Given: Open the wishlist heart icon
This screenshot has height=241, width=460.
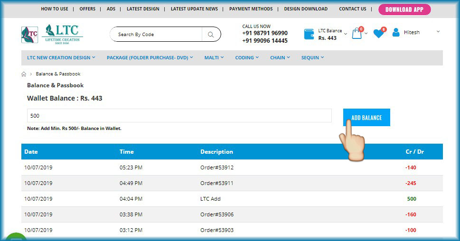Looking at the screenshot, I should (x=378, y=34).
